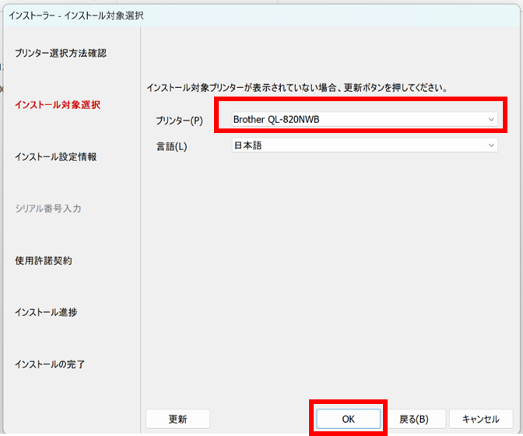Click the プリンター(P) label

click(180, 121)
